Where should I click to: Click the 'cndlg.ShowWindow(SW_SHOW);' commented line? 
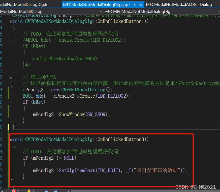(66, 59)
